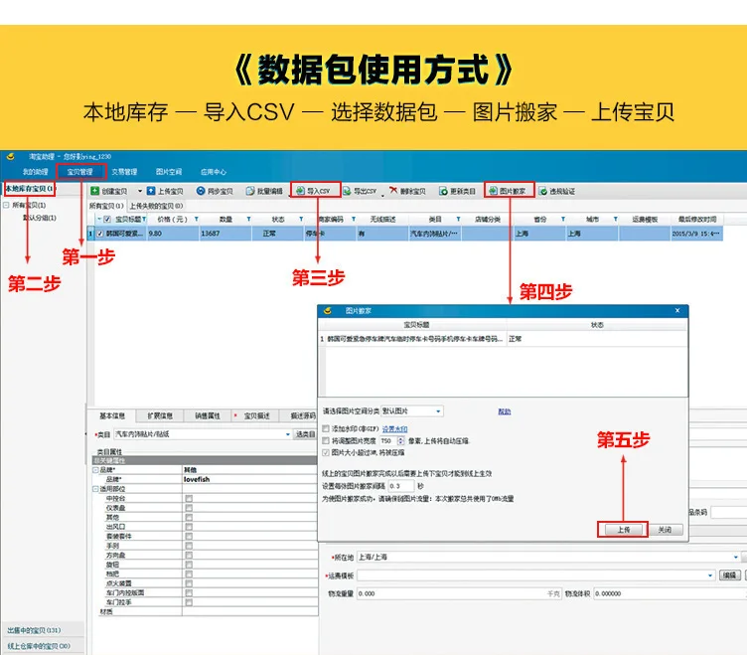Toggle the select-all checkbox in table header
The image size is (747, 655).
click(107, 219)
